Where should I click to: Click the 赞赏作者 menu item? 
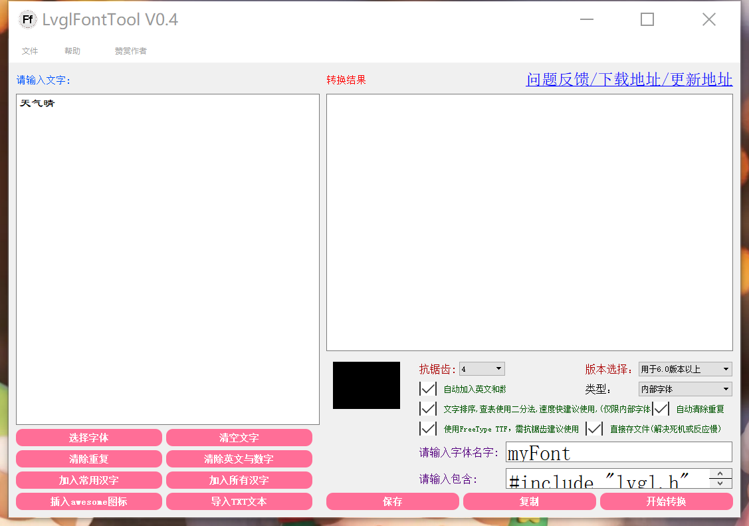click(x=131, y=51)
